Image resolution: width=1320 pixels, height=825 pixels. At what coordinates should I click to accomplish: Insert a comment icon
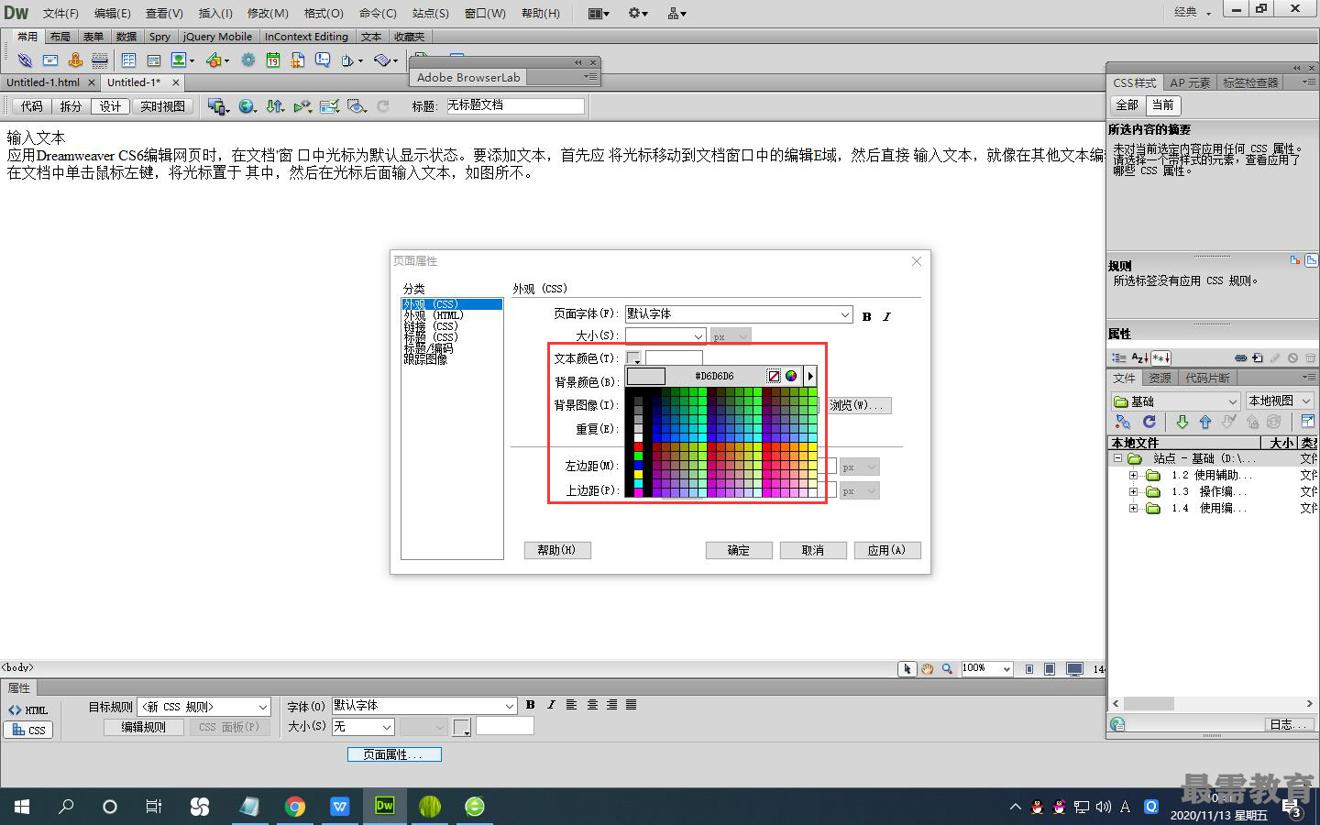click(323, 60)
